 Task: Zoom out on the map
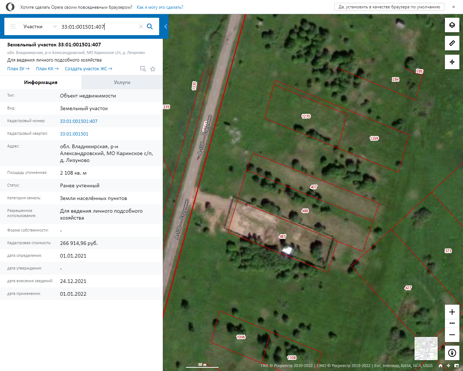(452, 335)
